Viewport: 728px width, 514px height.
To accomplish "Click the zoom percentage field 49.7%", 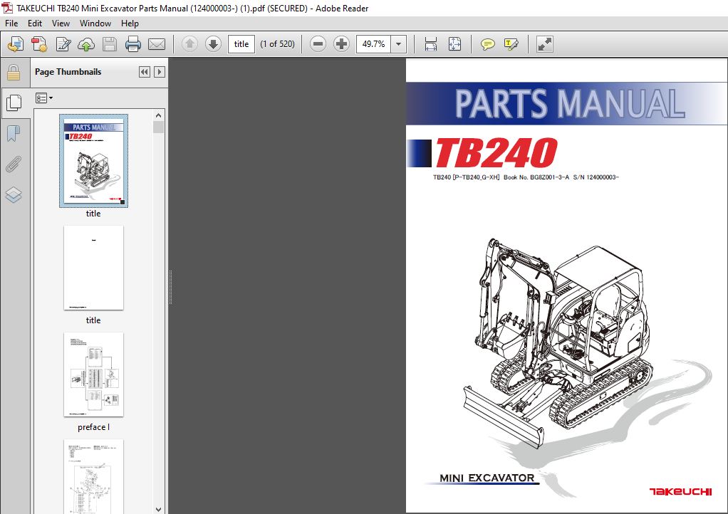I will tap(373, 44).
